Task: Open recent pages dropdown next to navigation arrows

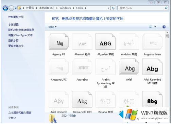Action: coord(16,8)
